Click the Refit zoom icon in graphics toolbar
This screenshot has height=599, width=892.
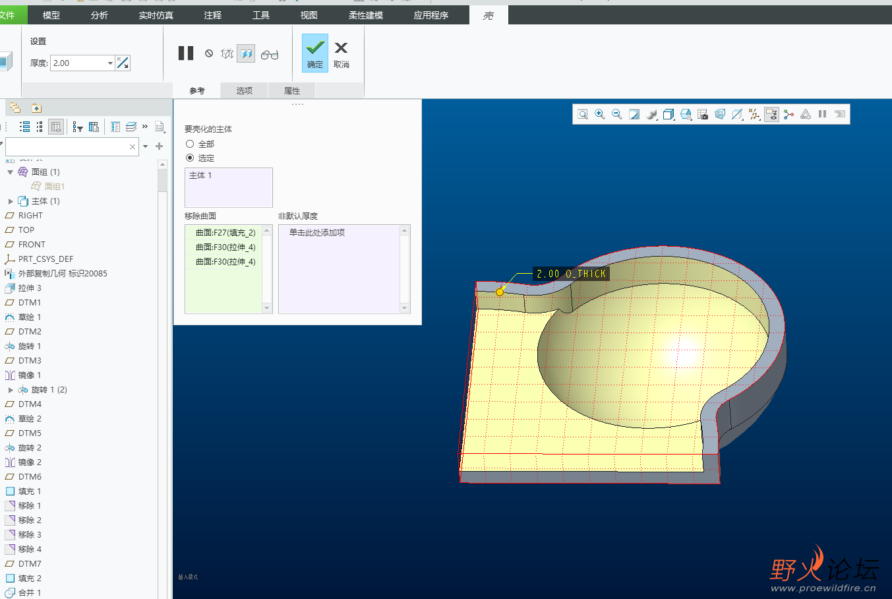coord(583,114)
